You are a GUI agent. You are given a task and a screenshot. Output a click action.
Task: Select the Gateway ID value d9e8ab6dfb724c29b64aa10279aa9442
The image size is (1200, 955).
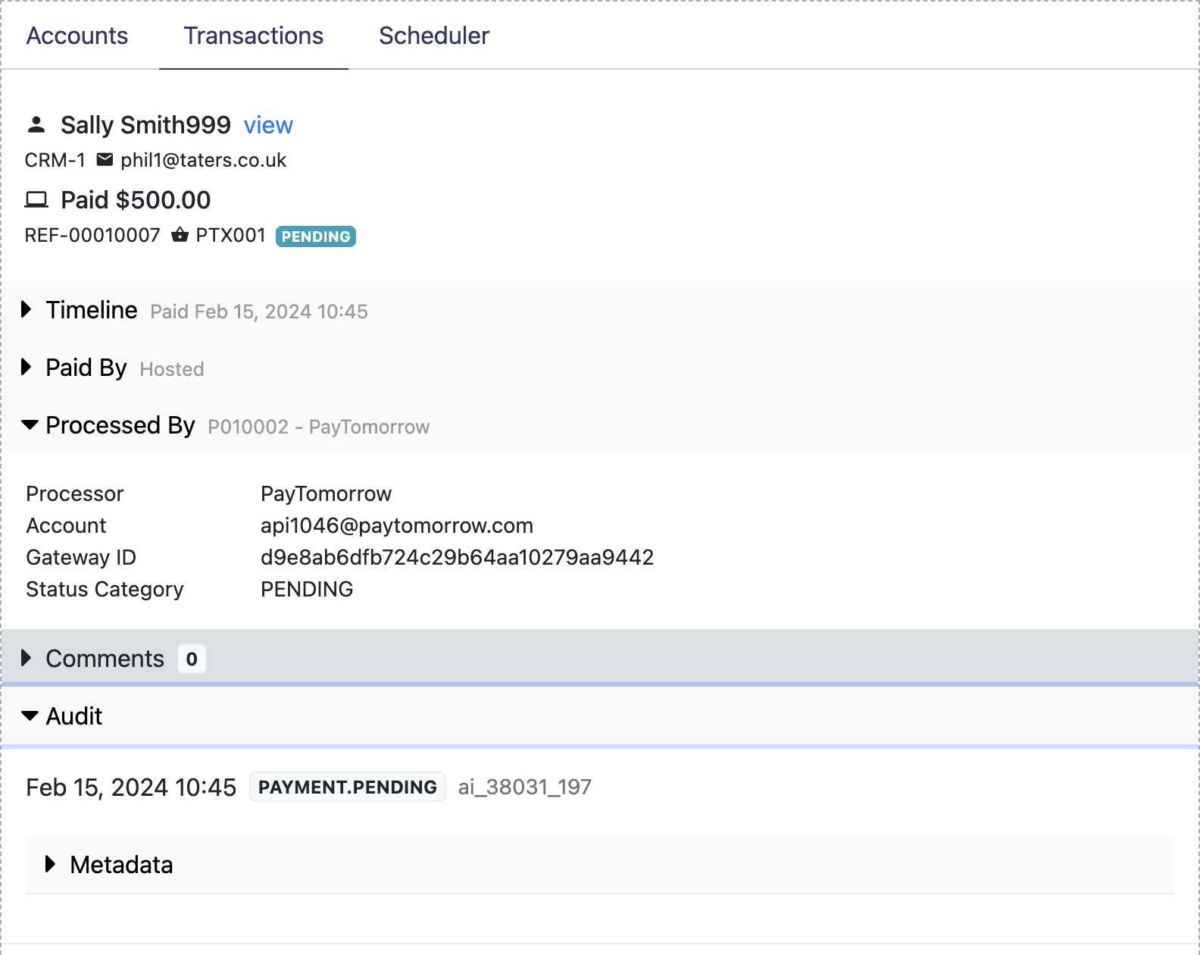coord(457,557)
